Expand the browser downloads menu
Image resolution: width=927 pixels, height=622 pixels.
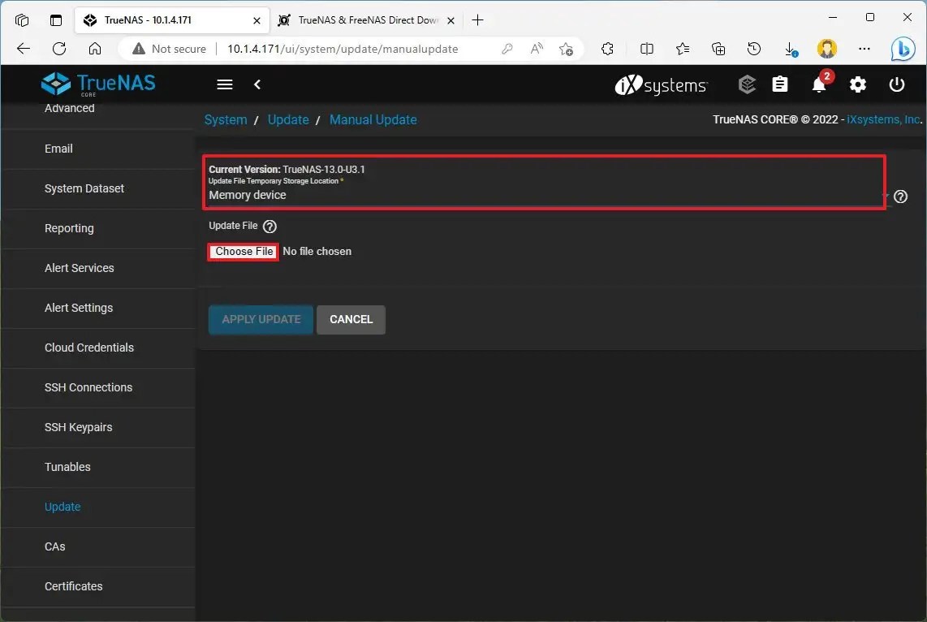pyautogui.click(x=790, y=49)
